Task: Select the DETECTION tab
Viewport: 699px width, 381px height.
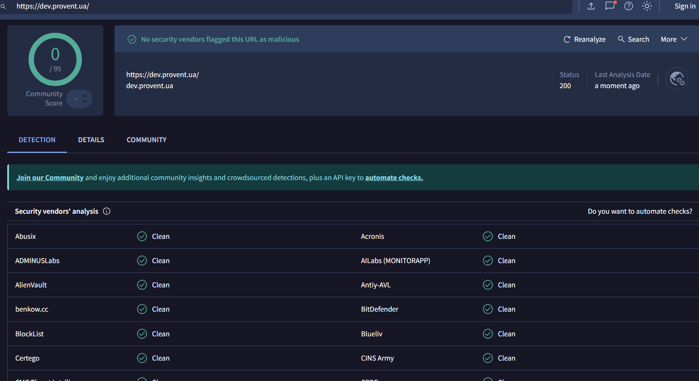Action: (37, 140)
